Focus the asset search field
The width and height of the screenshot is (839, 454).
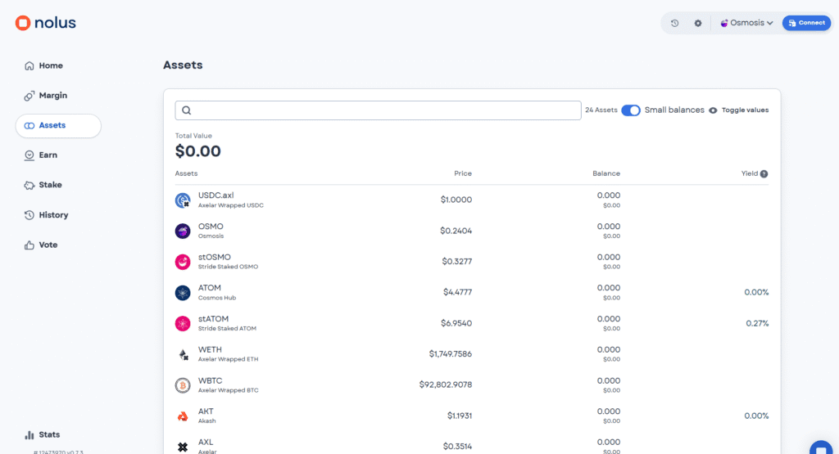point(378,110)
